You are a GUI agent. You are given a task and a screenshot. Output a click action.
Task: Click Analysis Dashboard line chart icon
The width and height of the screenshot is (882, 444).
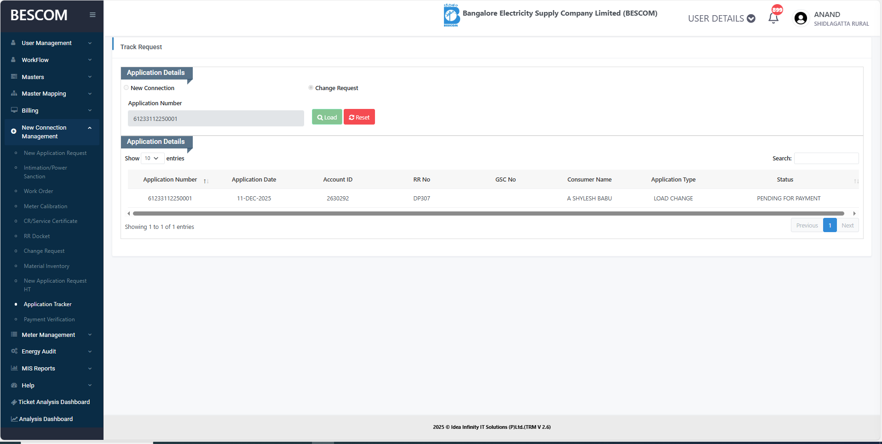point(14,419)
